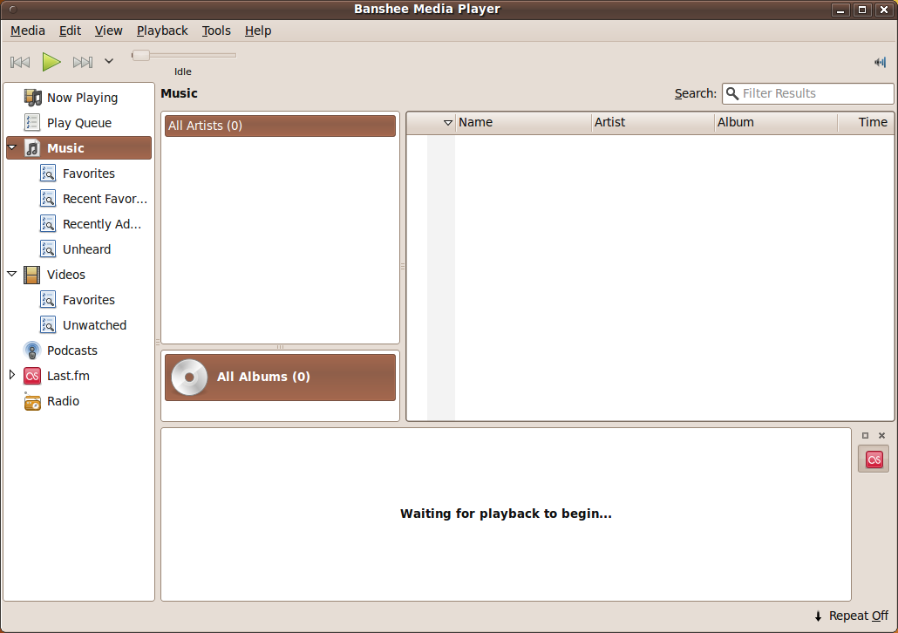
Task: Click the Next track icon
Action: tap(83, 62)
